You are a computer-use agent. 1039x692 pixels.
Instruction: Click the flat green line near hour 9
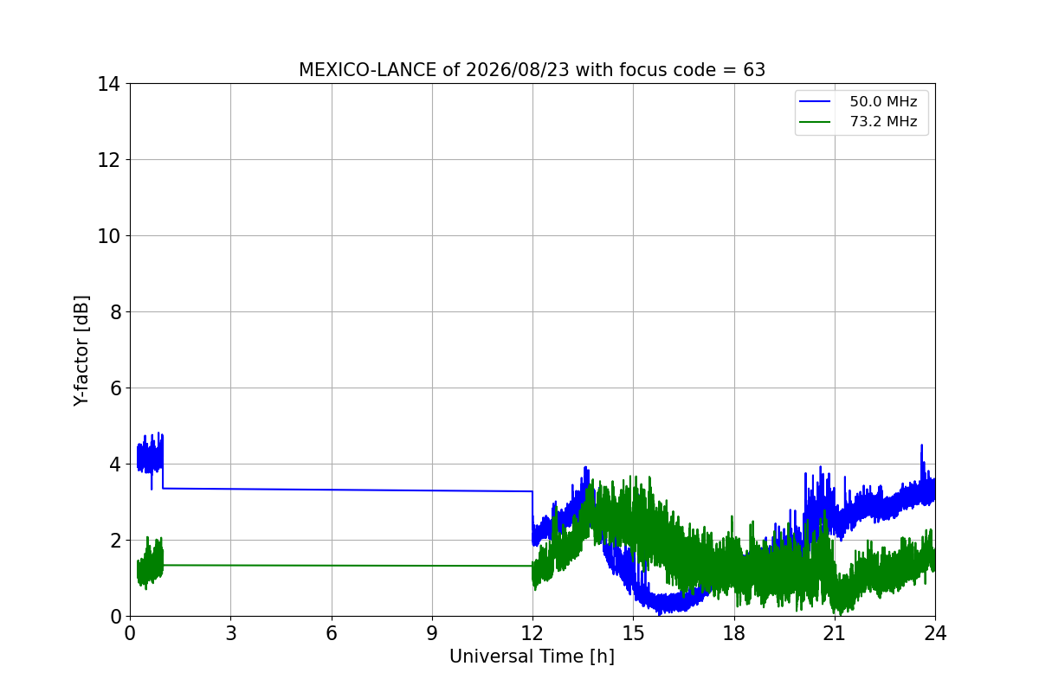[432, 566]
